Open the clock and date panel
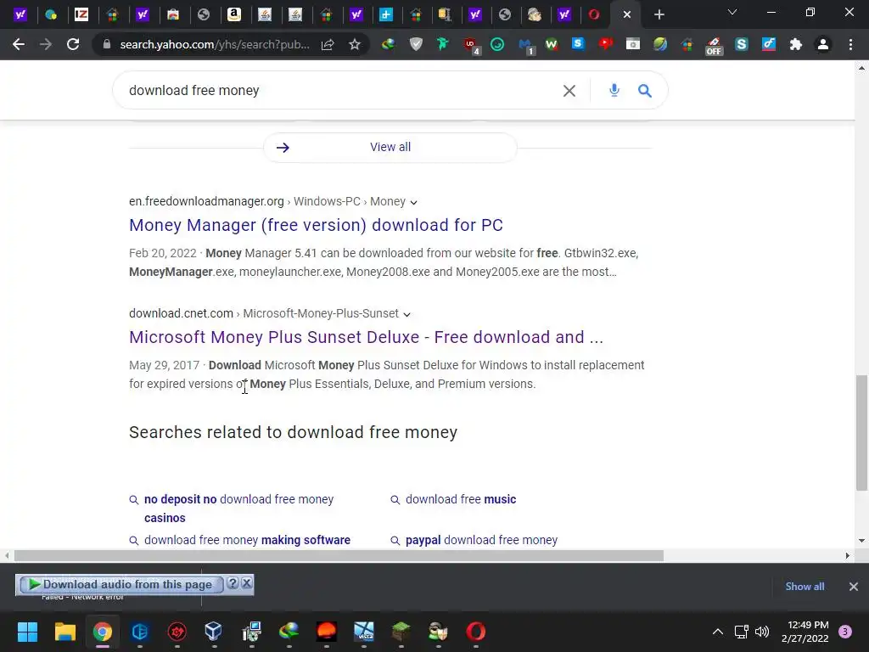The image size is (869, 652). click(x=805, y=632)
